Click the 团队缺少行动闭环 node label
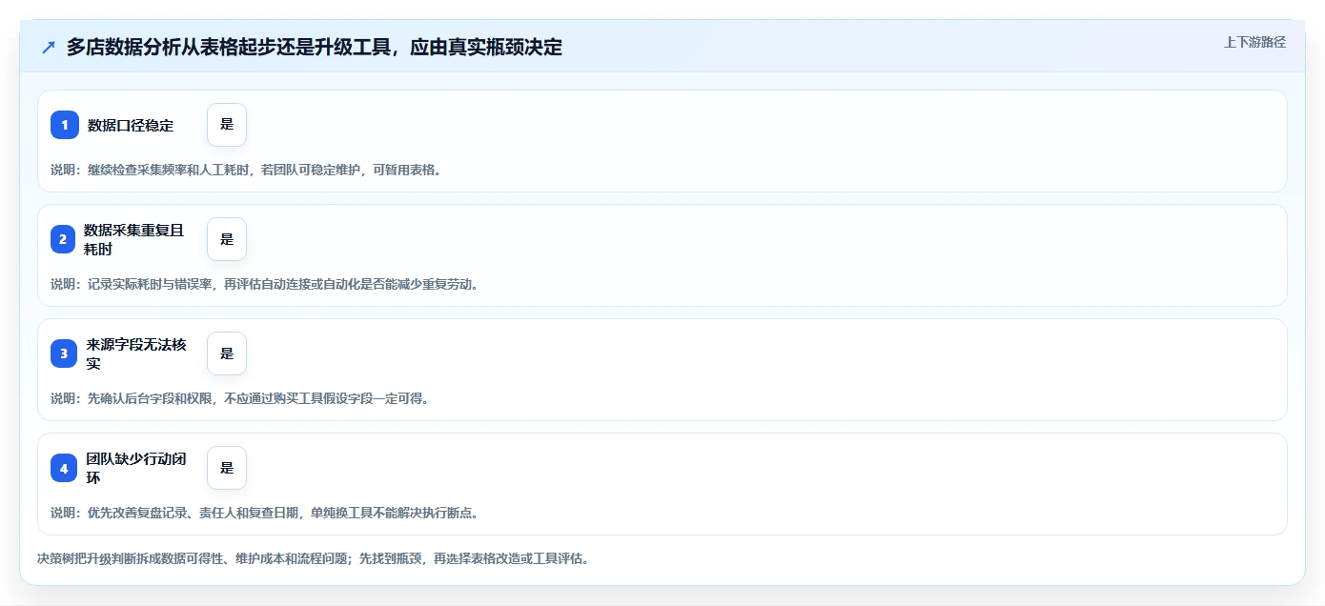1325x606 pixels. pyautogui.click(x=136, y=468)
